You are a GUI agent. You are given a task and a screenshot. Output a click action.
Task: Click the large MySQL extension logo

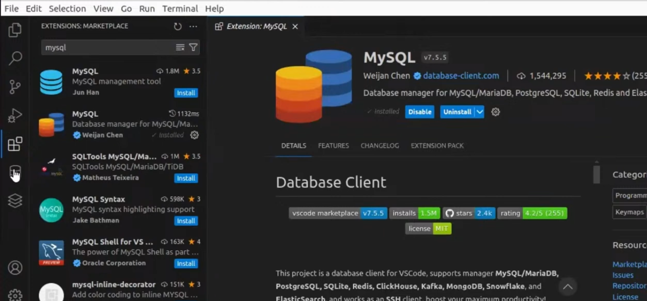click(x=313, y=86)
